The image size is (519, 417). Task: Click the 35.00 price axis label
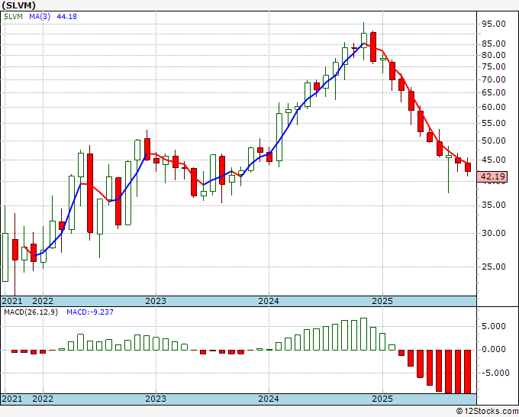[x=494, y=205]
